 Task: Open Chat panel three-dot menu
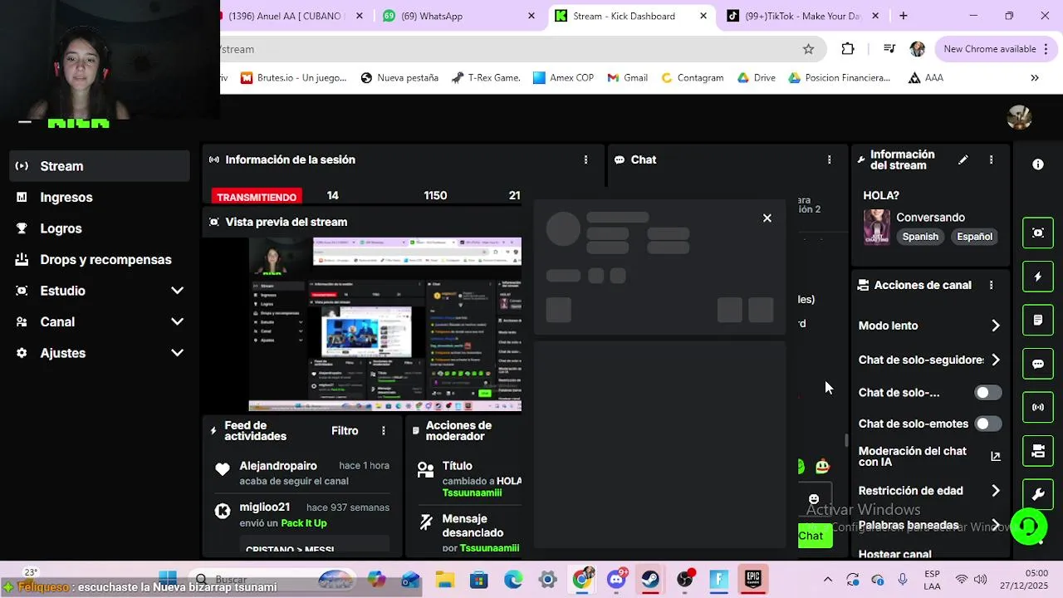(829, 159)
